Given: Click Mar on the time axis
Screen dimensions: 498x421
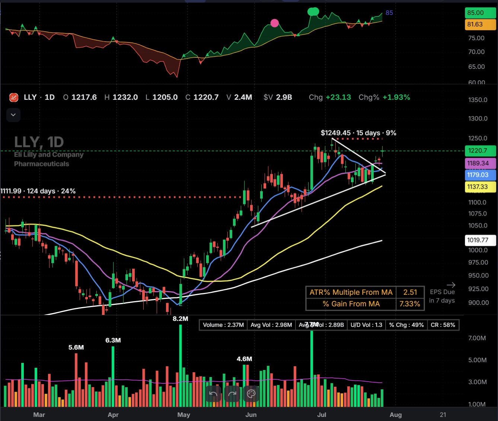Looking at the screenshot, I should click(x=39, y=415).
